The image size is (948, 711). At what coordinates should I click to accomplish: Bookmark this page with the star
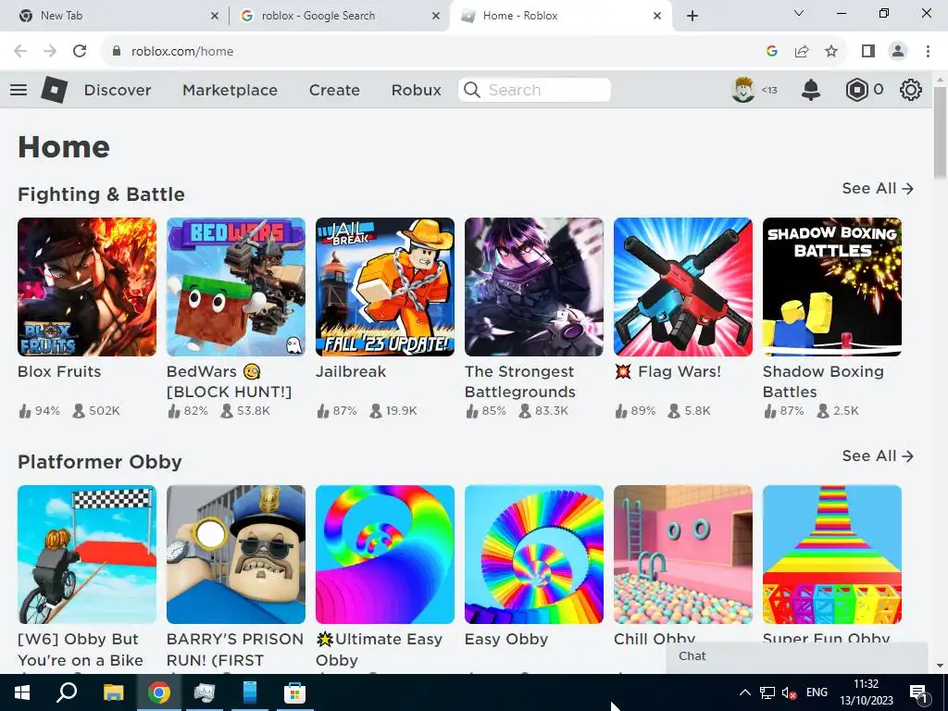coord(831,52)
